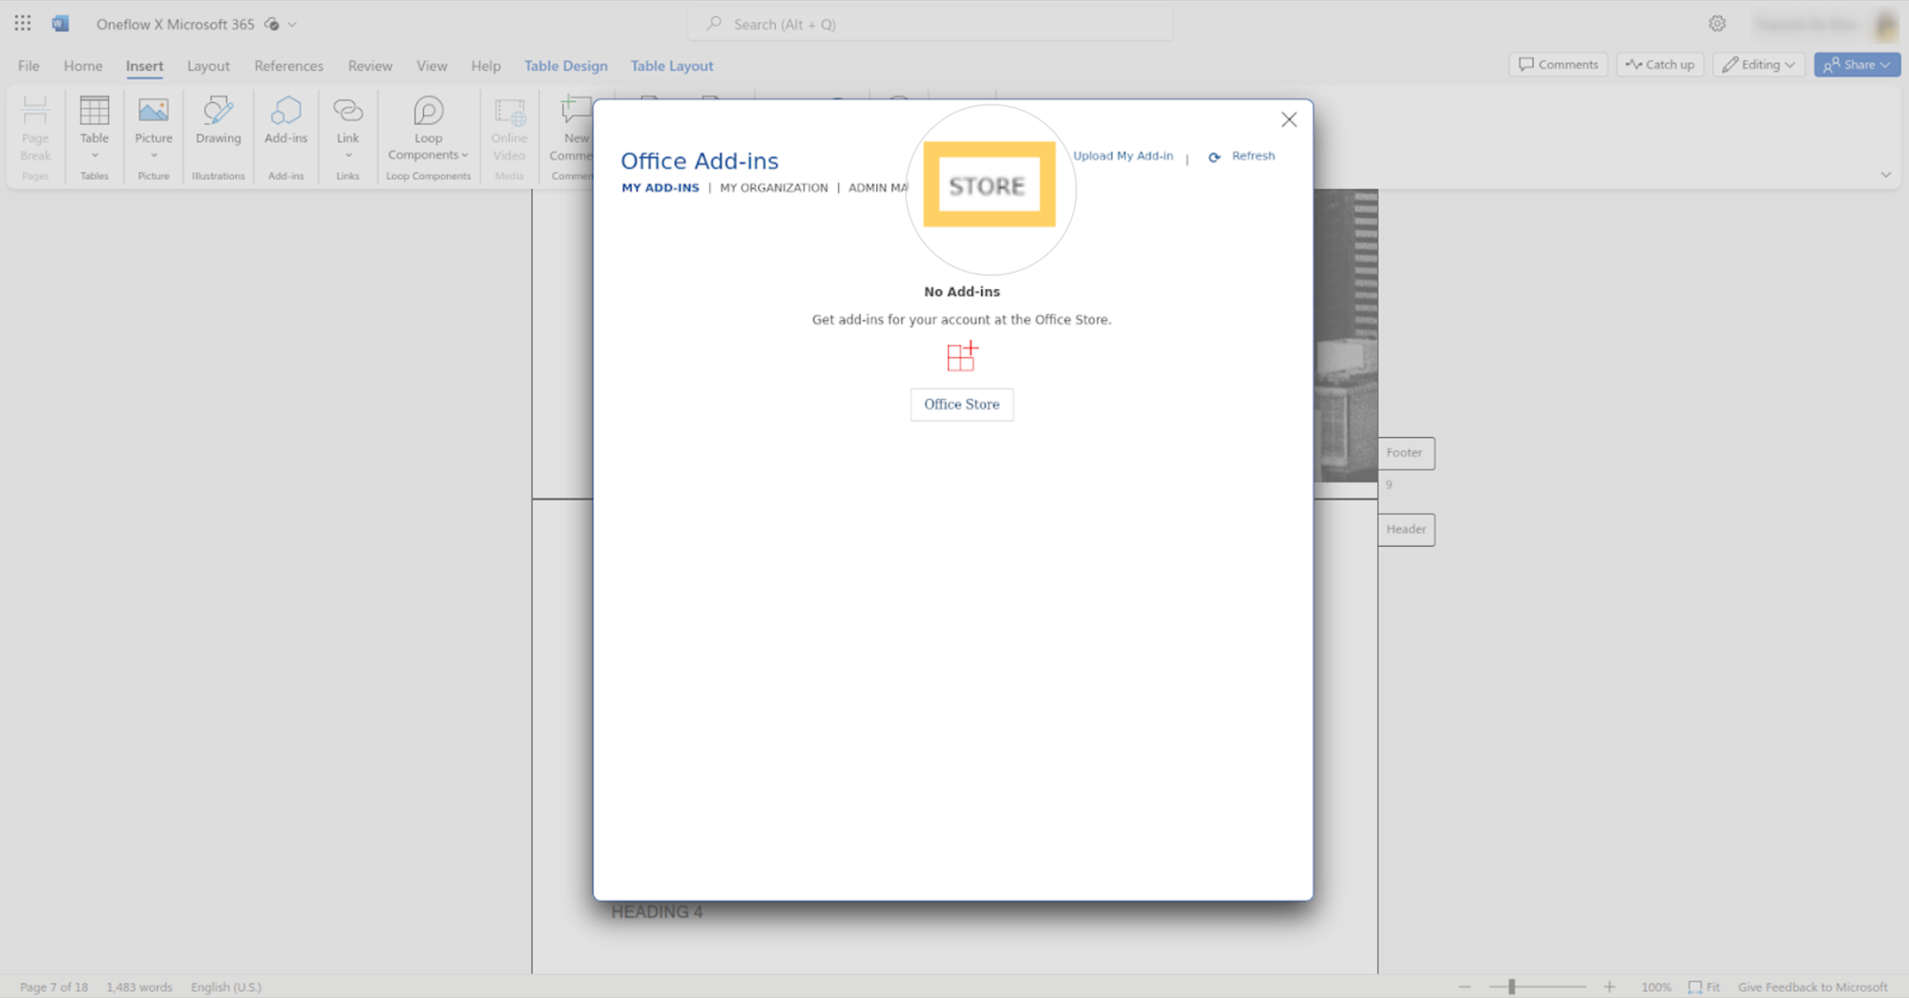Select the MY ORGANIZATION tab
1909x998 pixels.
click(x=774, y=187)
